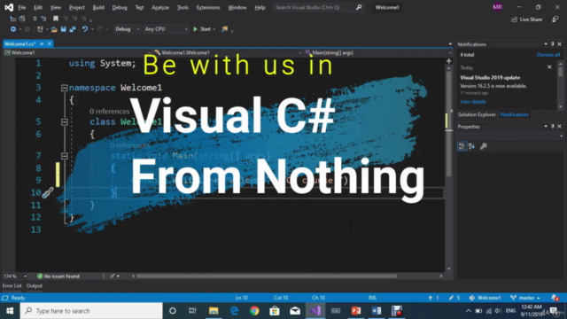Click the search magnifier in Visual Studio search
Screen dimensions: 567x319
pyautogui.click(x=359, y=7)
